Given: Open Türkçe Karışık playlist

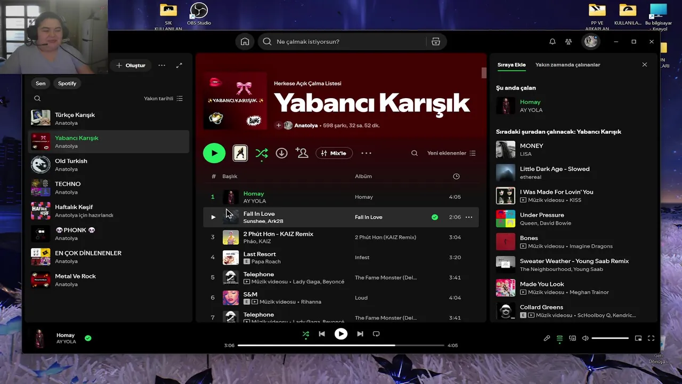Looking at the screenshot, I should tap(109, 118).
